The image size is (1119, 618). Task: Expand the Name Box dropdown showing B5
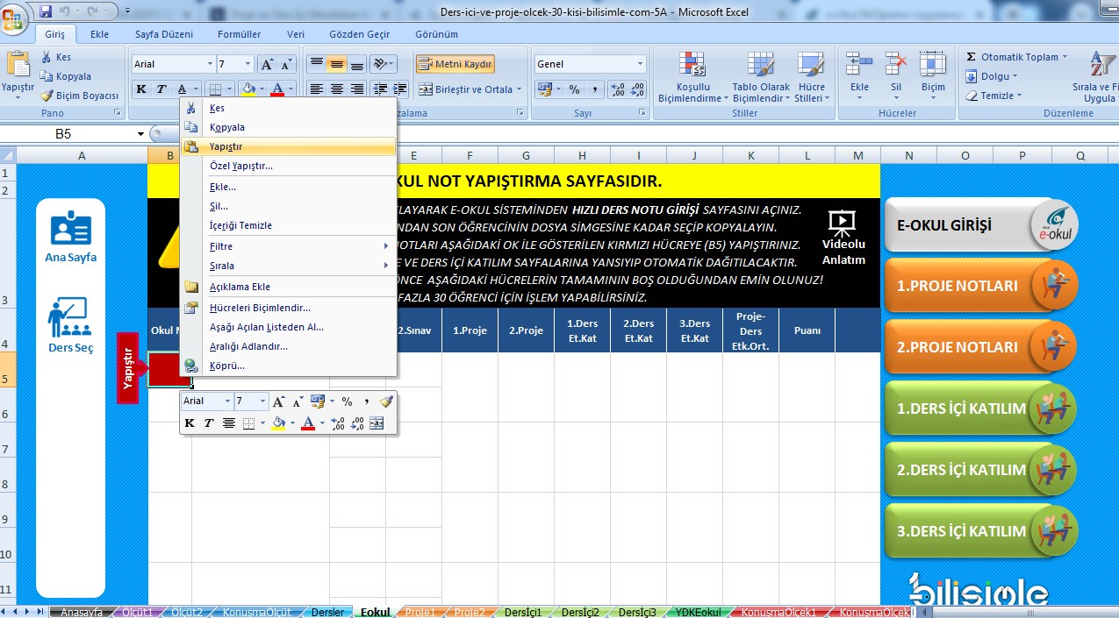click(x=140, y=134)
